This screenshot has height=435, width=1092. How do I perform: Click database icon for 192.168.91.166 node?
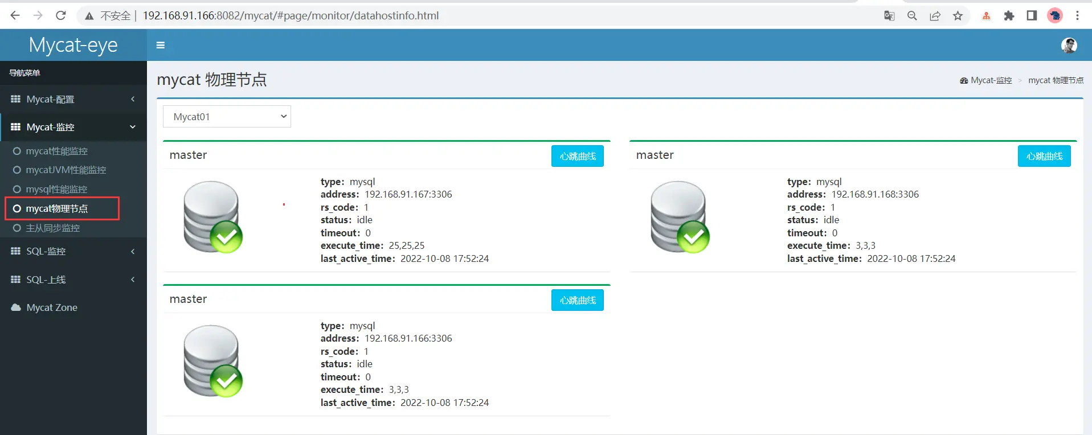pos(213,361)
